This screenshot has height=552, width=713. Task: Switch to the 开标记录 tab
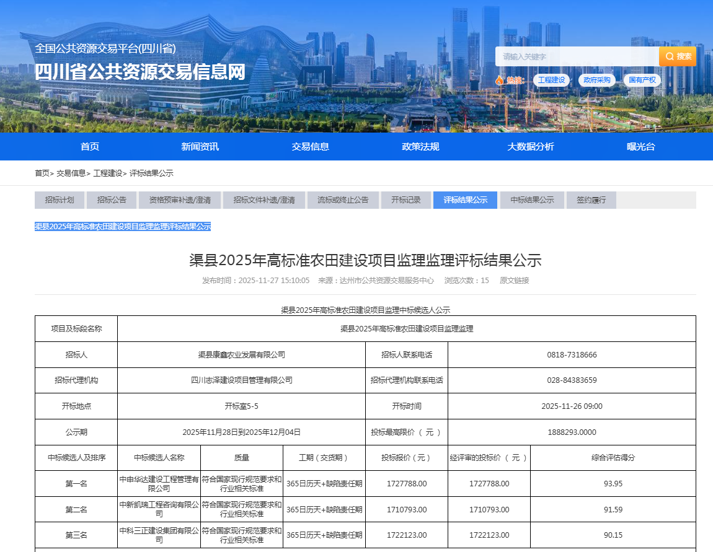point(405,200)
